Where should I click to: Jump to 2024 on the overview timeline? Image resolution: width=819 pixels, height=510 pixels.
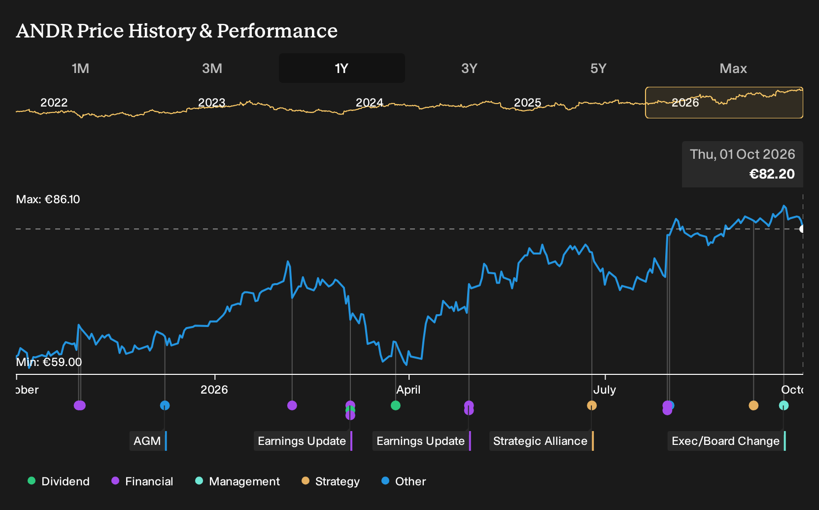click(369, 103)
